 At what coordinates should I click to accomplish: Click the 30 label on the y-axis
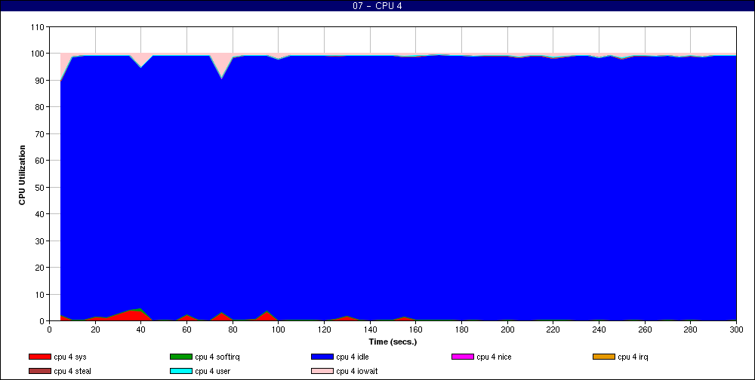coord(39,241)
